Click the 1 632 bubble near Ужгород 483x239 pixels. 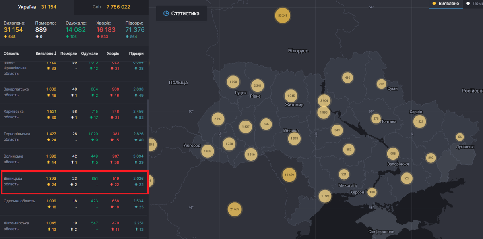[x=208, y=151]
